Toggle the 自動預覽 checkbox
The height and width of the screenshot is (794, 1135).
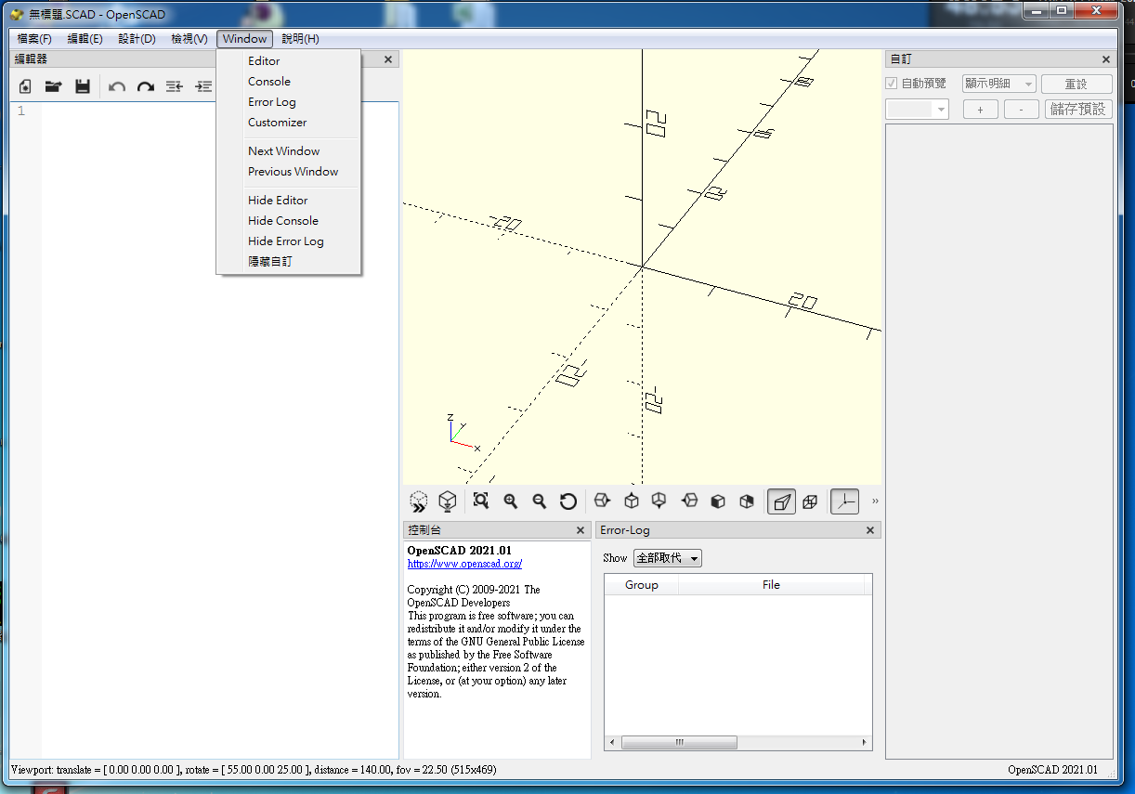pyautogui.click(x=892, y=84)
